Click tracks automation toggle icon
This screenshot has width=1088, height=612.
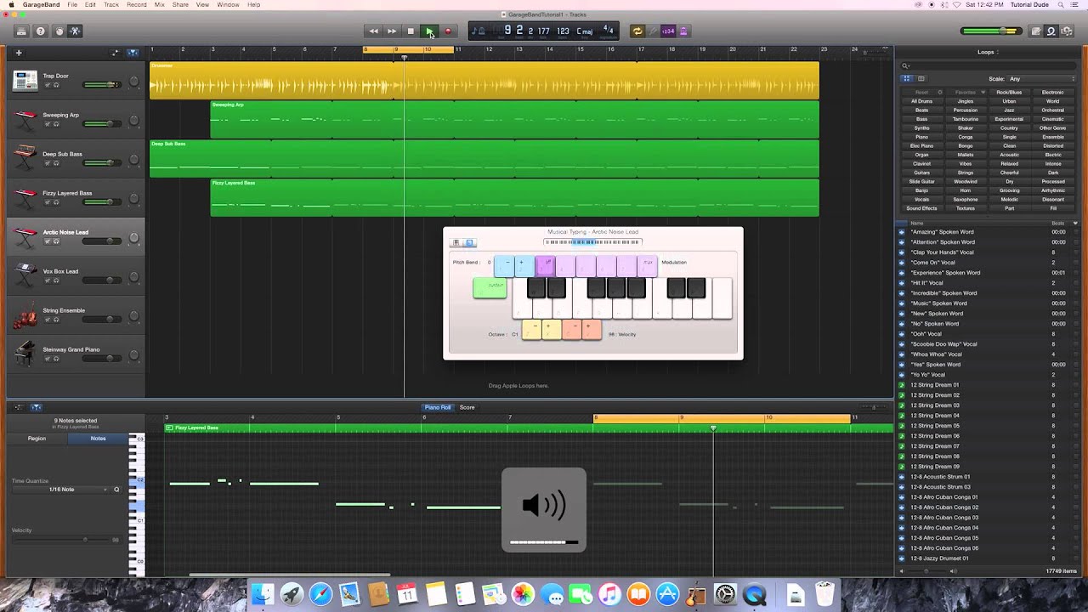[116, 53]
